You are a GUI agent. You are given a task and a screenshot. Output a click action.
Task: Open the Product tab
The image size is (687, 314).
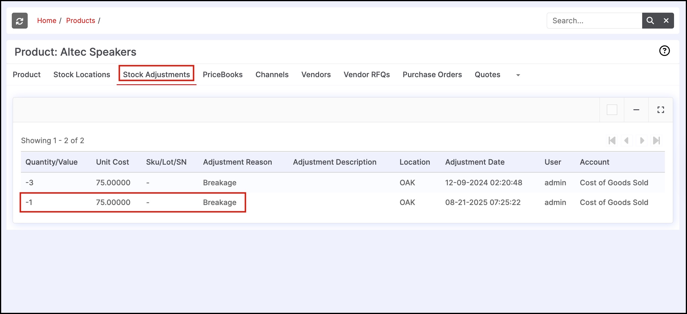pos(27,75)
